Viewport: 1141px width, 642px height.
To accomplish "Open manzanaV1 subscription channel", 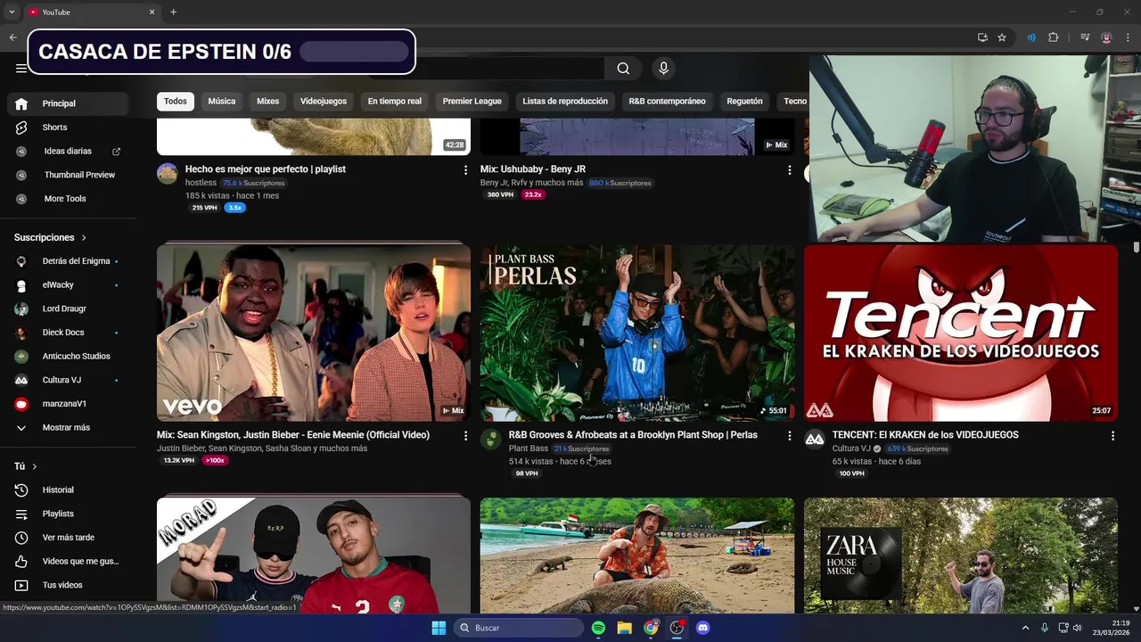I will [70, 404].
